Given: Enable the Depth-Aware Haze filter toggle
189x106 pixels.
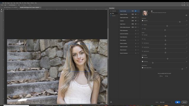Looking at the screenshot, I should [136, 18].
